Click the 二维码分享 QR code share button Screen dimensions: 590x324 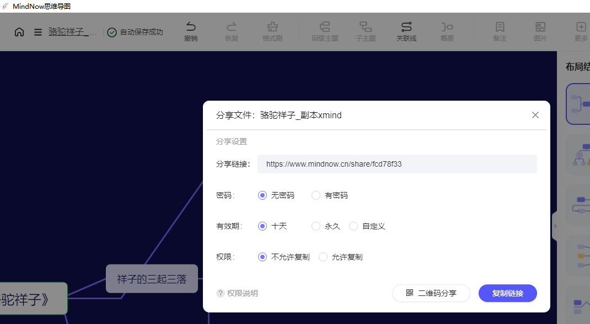[x=431, y=293]
